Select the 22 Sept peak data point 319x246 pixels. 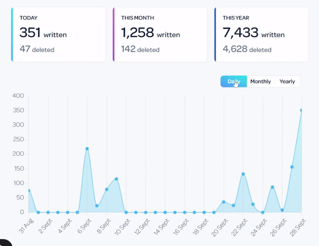point(243,174)
